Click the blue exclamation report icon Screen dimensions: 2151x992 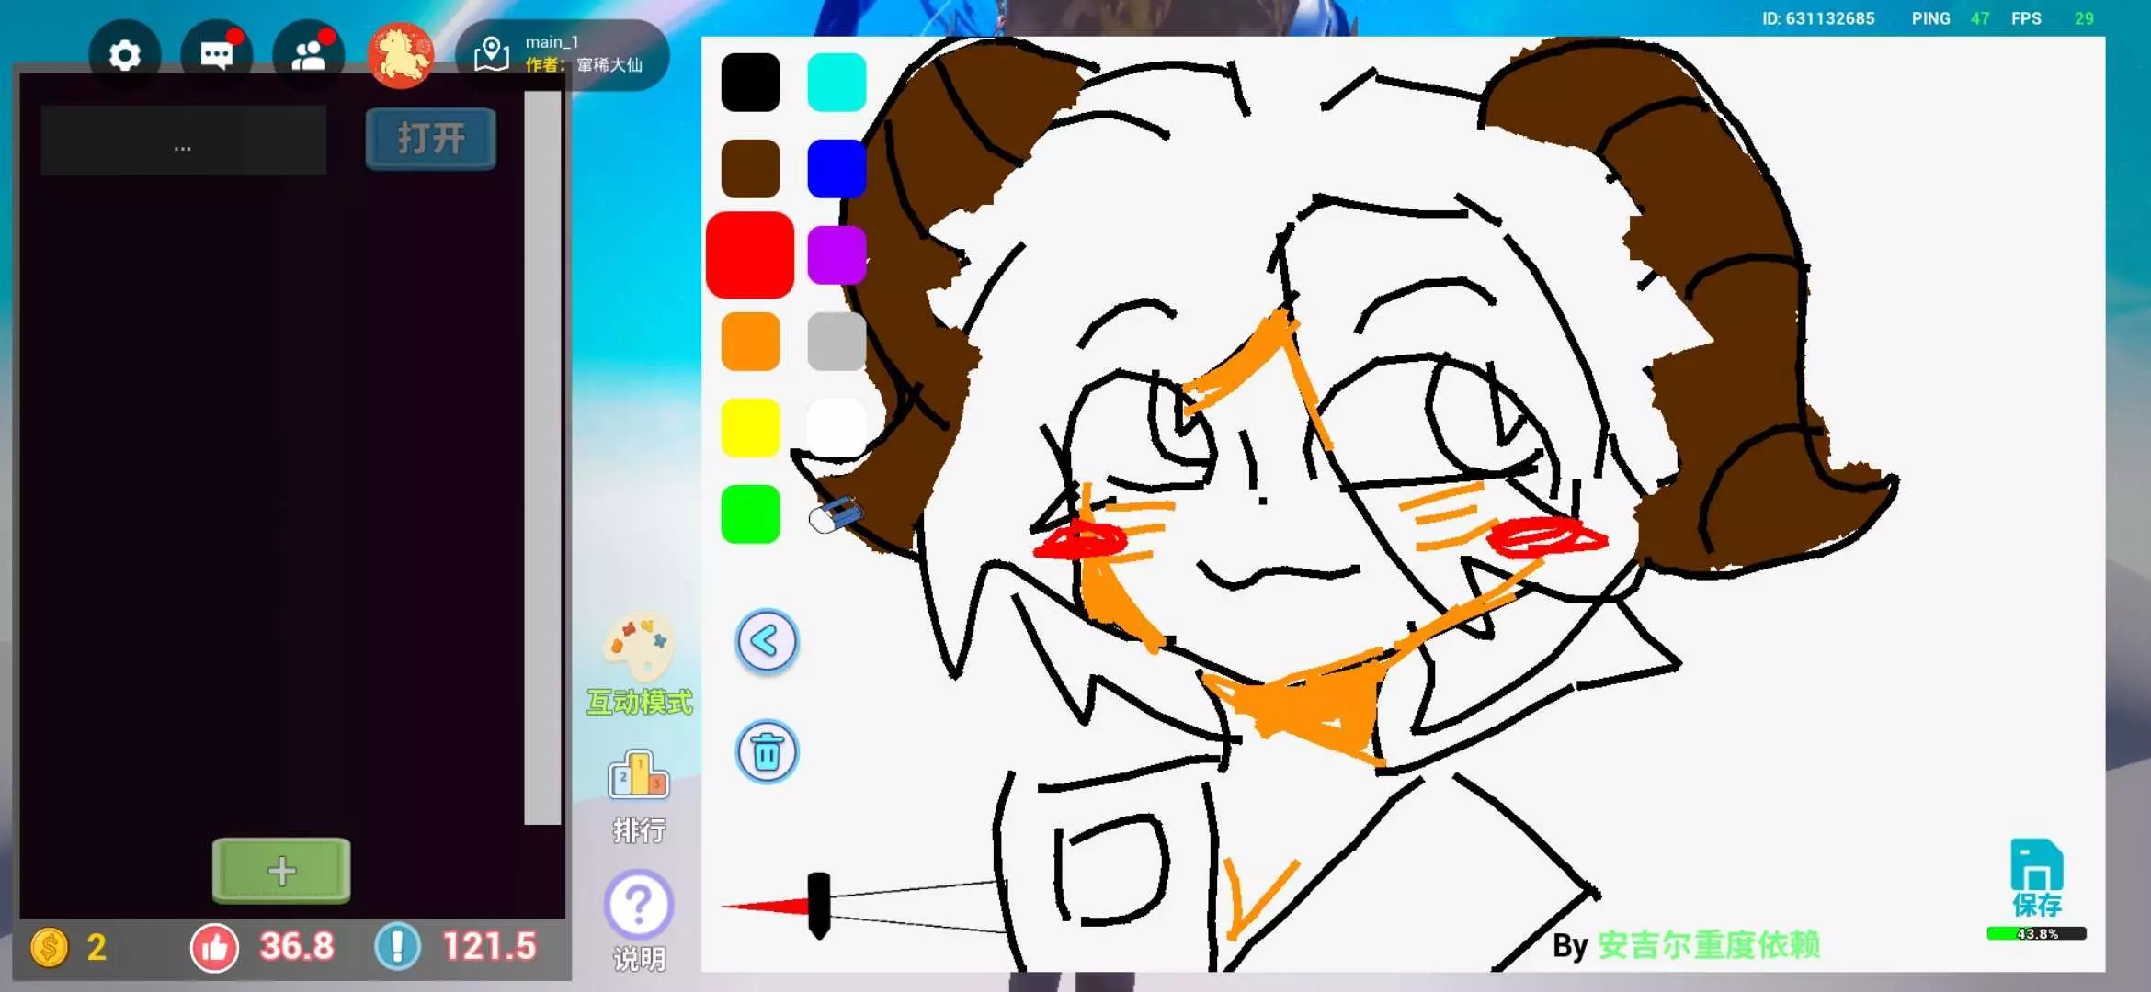pos(397,947)
